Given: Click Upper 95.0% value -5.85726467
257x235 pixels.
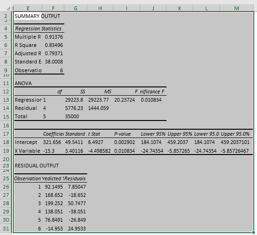Looking at the screenshot, I should coord(235,151).
